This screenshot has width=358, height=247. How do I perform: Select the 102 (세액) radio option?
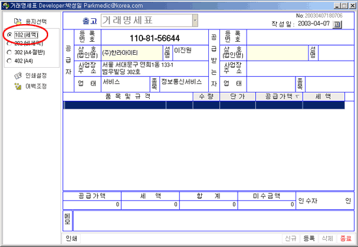tap(9, 35)
